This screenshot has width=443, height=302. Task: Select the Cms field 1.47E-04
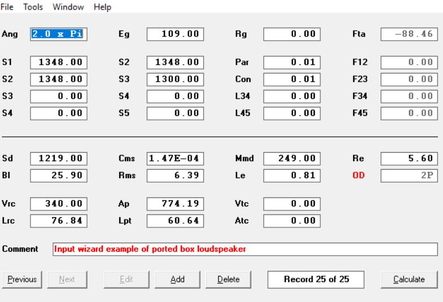[175, 158]
